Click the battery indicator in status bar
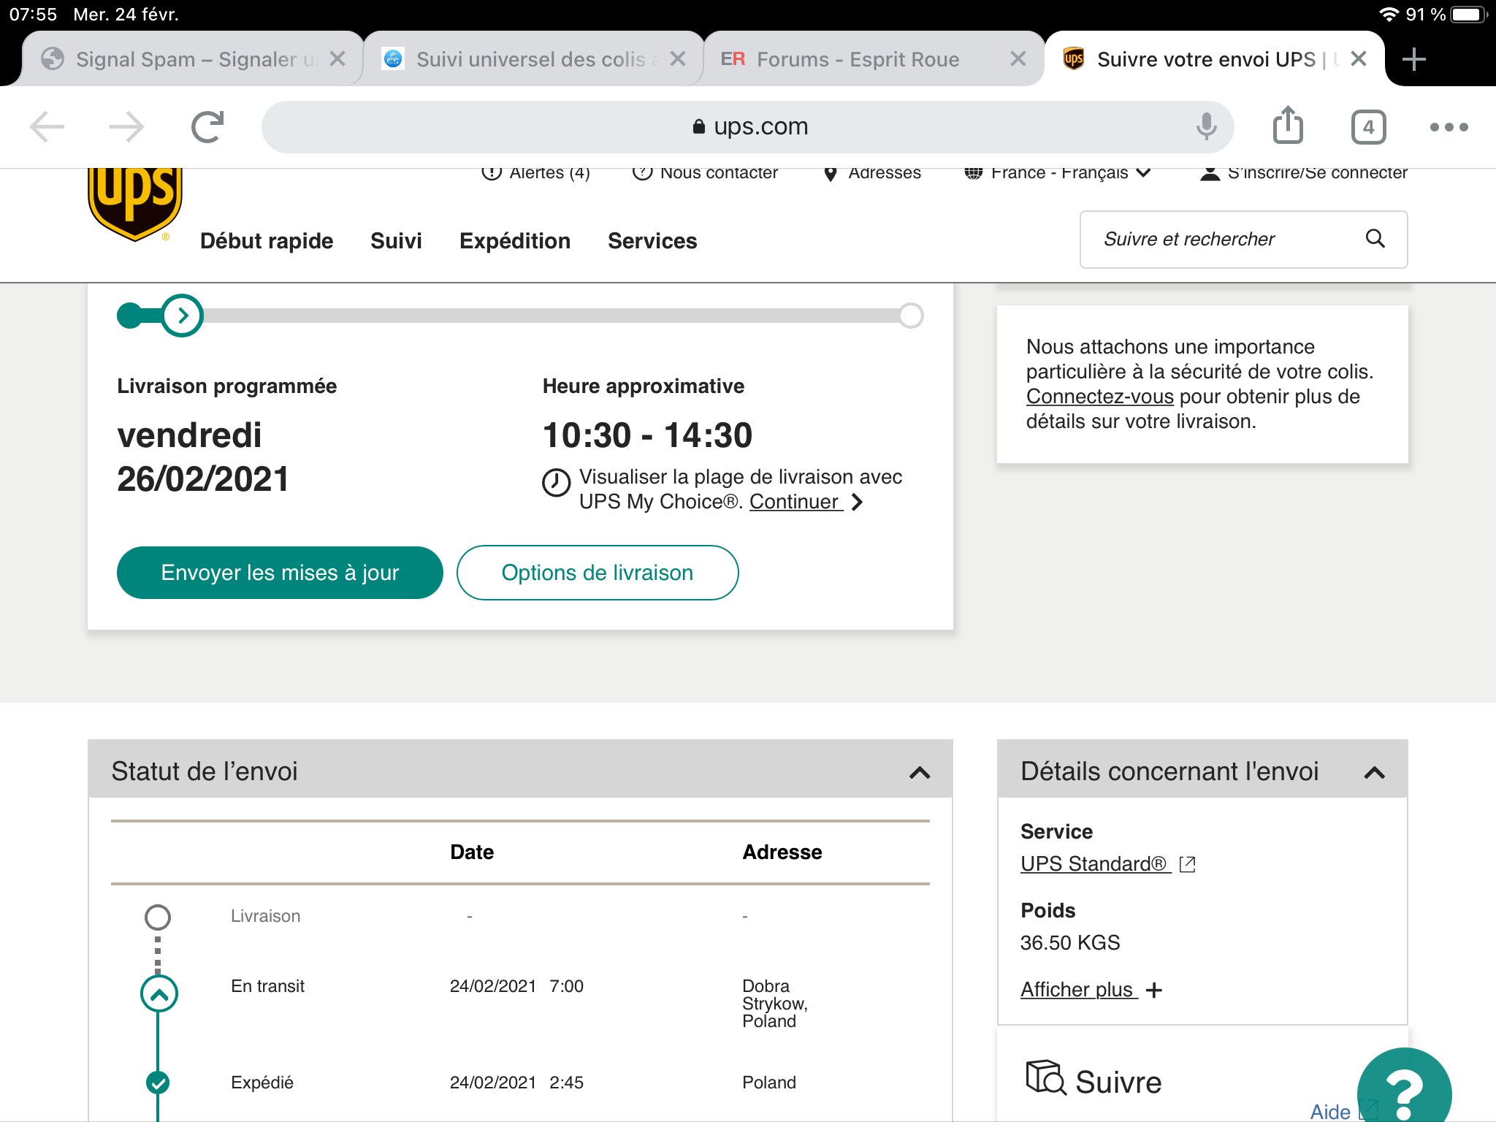1496x1122 pixels. click(x=1468, y=15)
